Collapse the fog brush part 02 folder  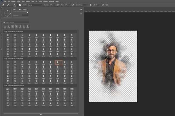(4, 59)
